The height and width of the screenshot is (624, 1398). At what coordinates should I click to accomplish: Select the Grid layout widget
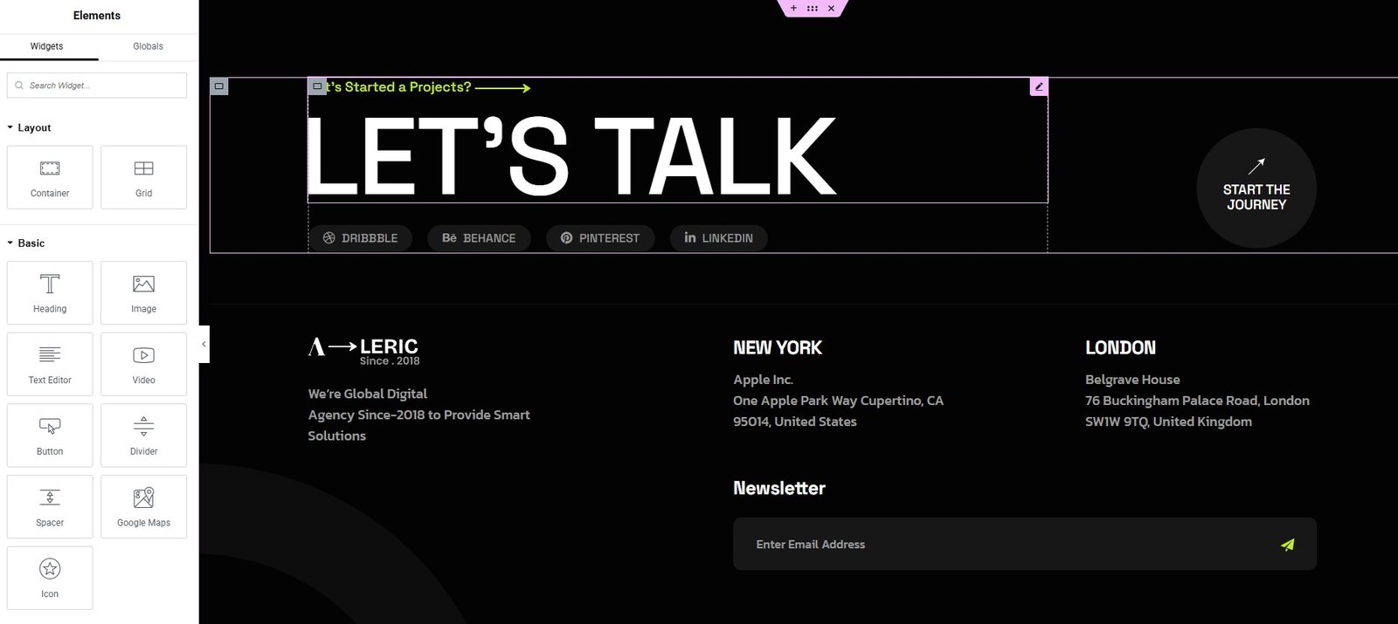point(143,177)
